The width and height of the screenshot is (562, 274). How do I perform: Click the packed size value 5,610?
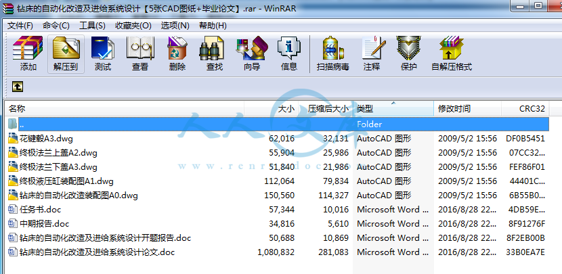339,224
